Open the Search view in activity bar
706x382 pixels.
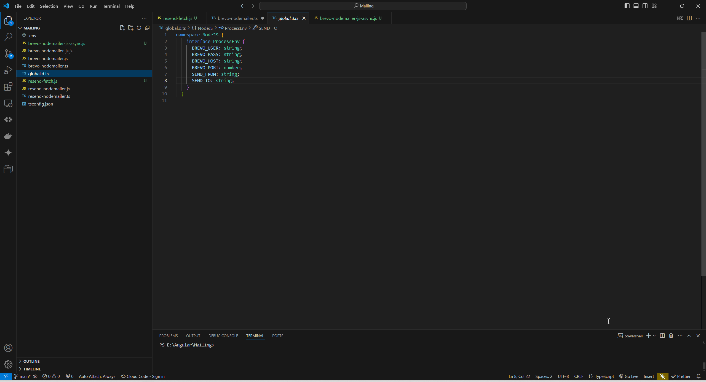(8, 37)
